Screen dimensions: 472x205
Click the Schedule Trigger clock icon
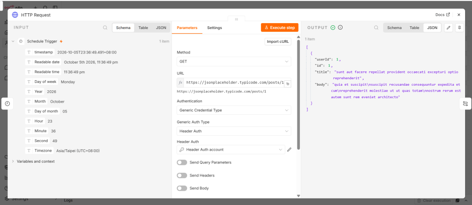click(21, 41)
